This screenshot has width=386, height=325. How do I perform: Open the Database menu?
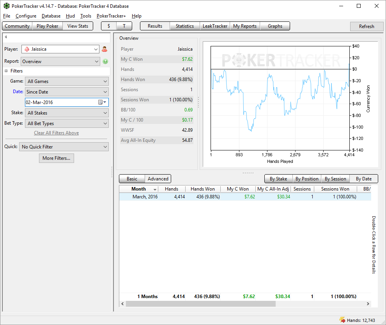(51, 16)
